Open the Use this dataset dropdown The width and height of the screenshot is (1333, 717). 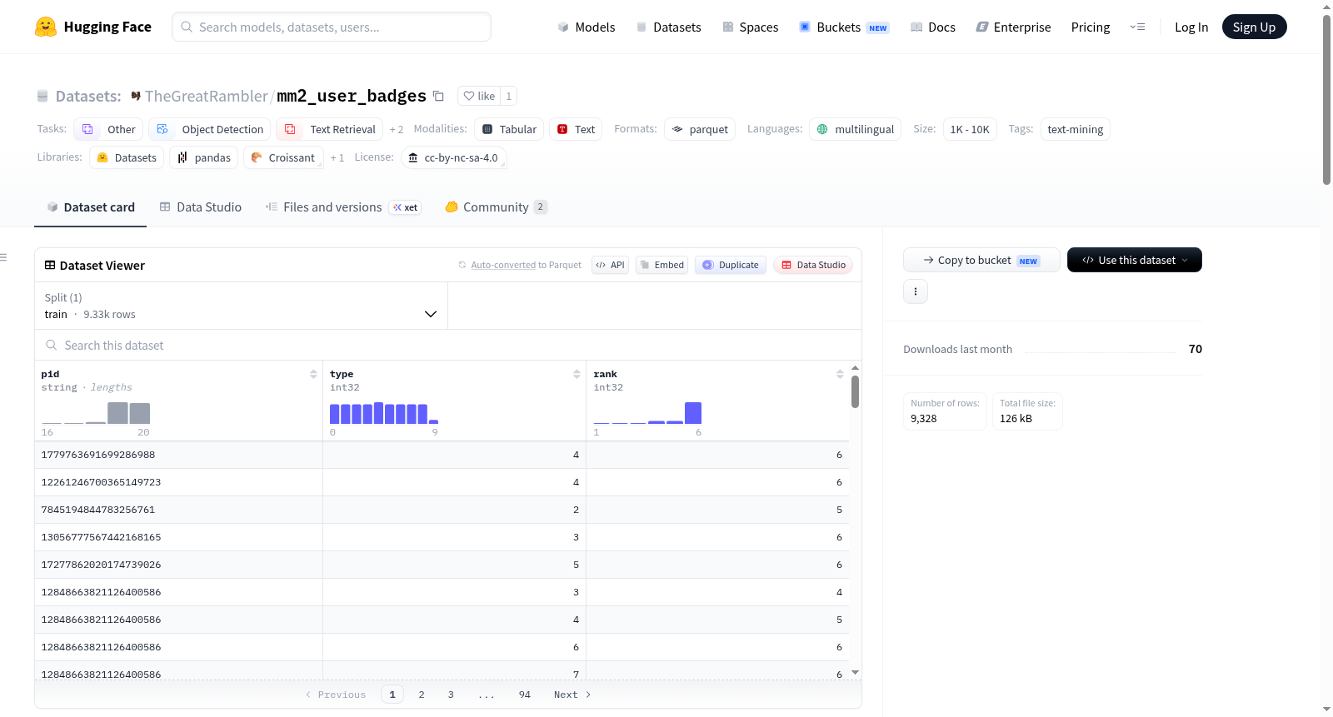1135,260
